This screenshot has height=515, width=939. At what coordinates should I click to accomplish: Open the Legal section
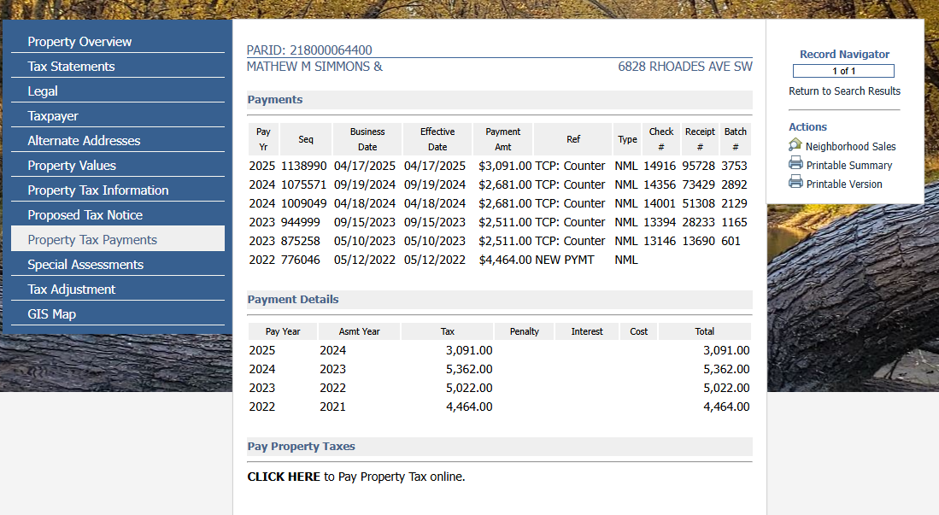[43, 91]
